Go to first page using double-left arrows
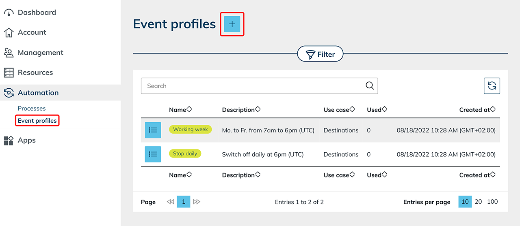The height and width of the screenshot is (226, 520). coord(171,202)
